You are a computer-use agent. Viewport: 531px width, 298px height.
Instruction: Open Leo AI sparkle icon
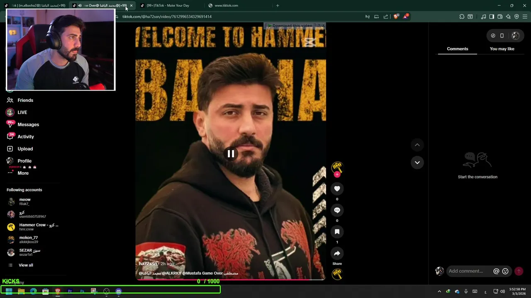point(508,17)
